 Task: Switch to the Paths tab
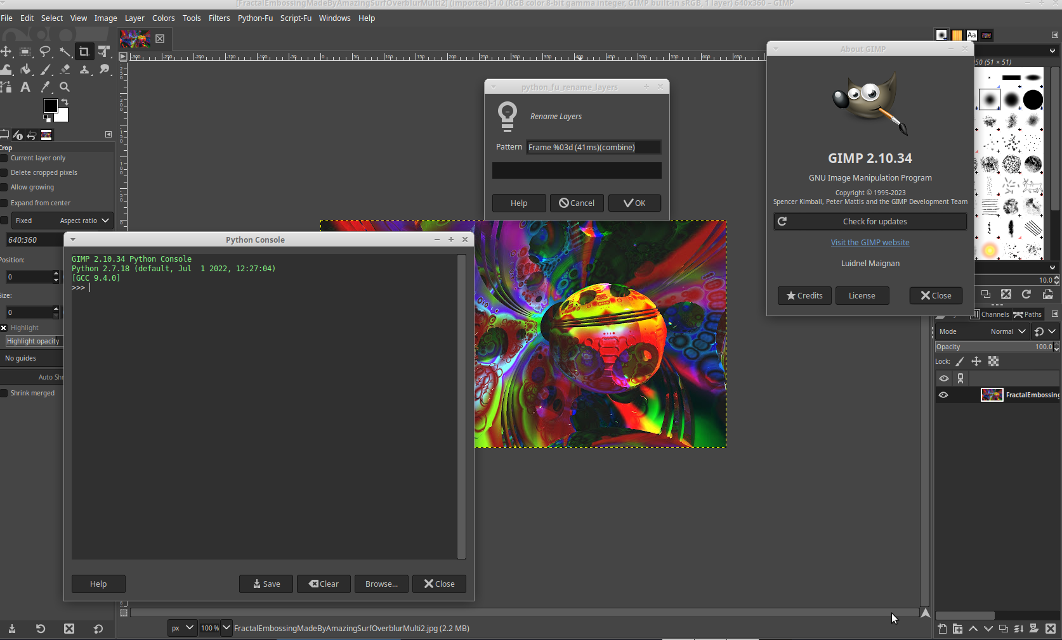point(1028,314)
